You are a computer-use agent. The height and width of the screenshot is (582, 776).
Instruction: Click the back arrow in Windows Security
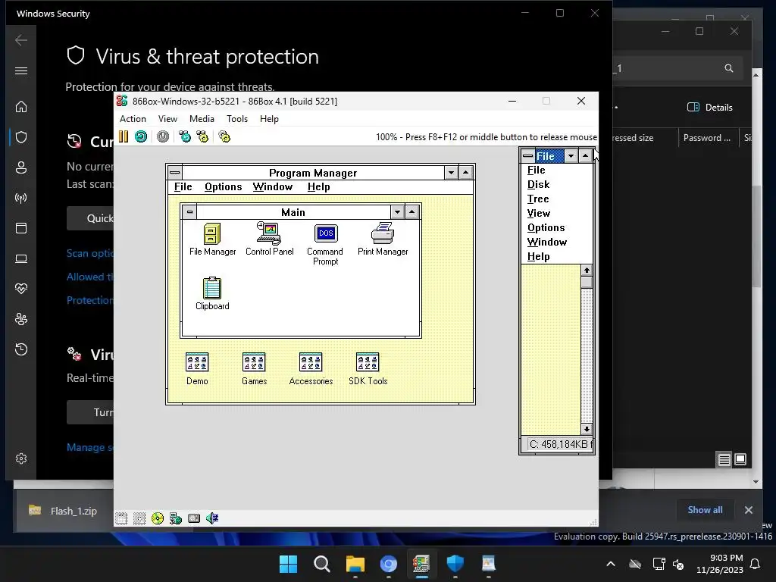click(21, 40)
